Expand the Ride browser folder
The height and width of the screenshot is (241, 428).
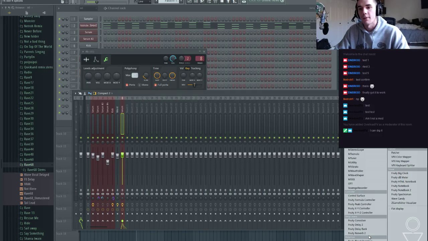coord(27,223)
